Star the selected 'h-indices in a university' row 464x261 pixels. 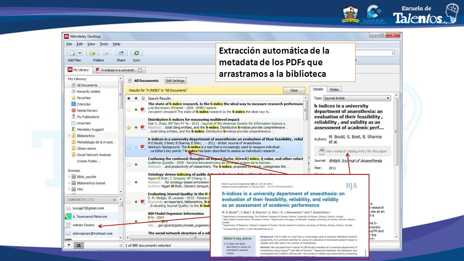(x=128, y=147)
